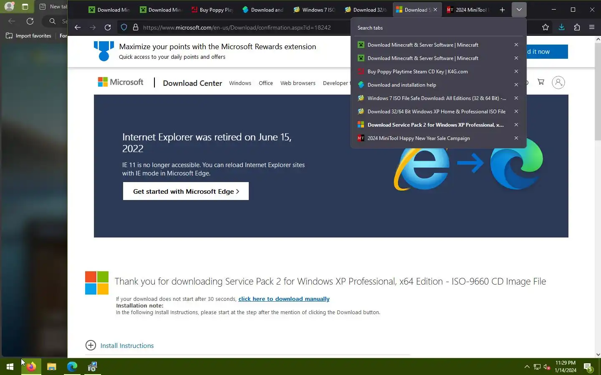Close Windows 7 ISO entry in tab list

pyautogui.click(x=516, y=98)
